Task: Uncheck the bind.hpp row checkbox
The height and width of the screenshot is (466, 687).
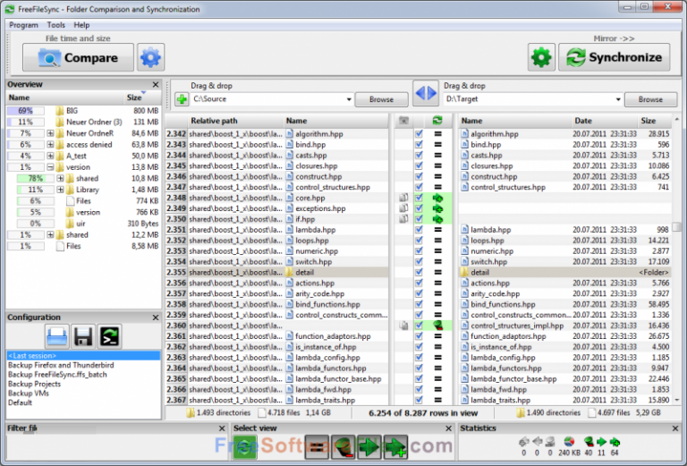Action: point(419,145)
